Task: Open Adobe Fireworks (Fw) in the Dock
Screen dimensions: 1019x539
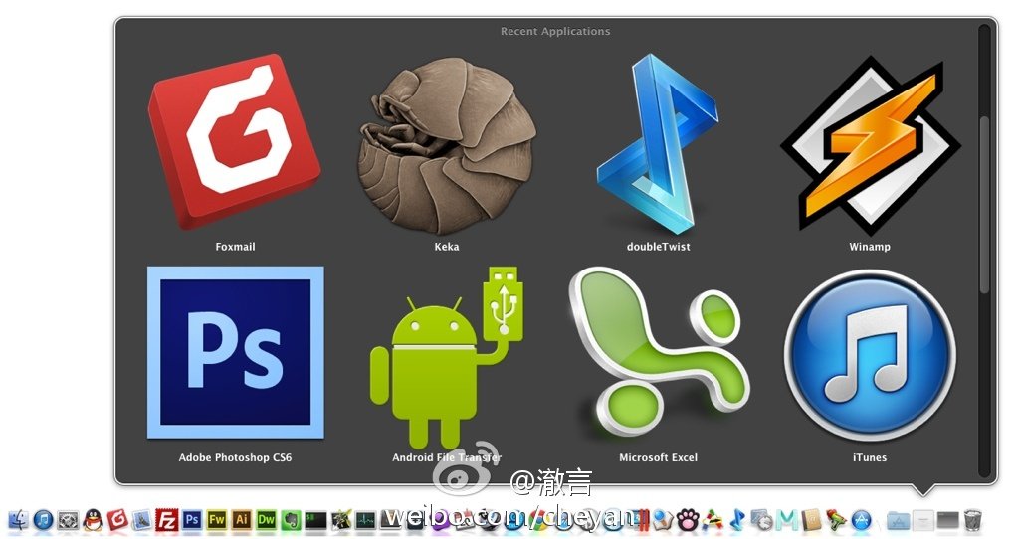Action: (217, 519)
